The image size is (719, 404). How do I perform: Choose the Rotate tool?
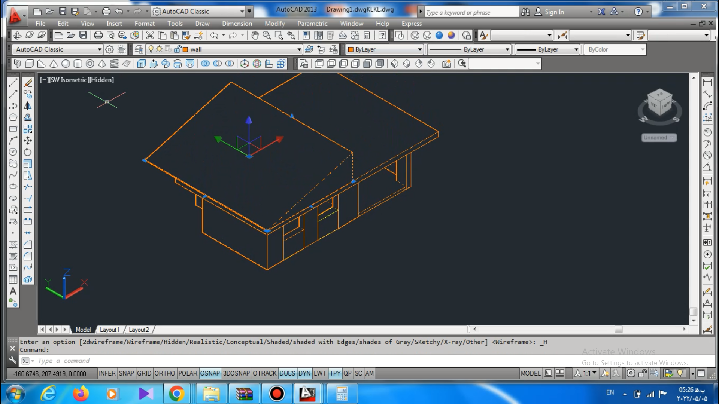pyautogui.click(x=28, y=152)
